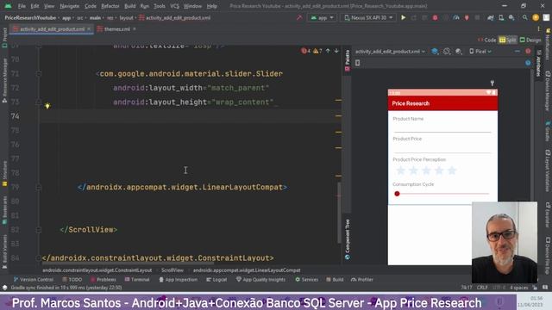Collapse the Slider tag fold on line 71
This screenshot has height=310, width=552.
point(39,74)
